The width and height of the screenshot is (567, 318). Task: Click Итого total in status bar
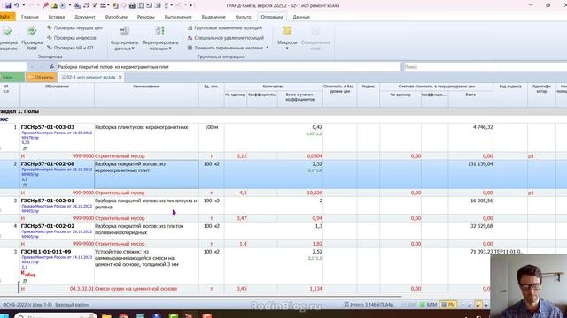[x=369, y=305]
